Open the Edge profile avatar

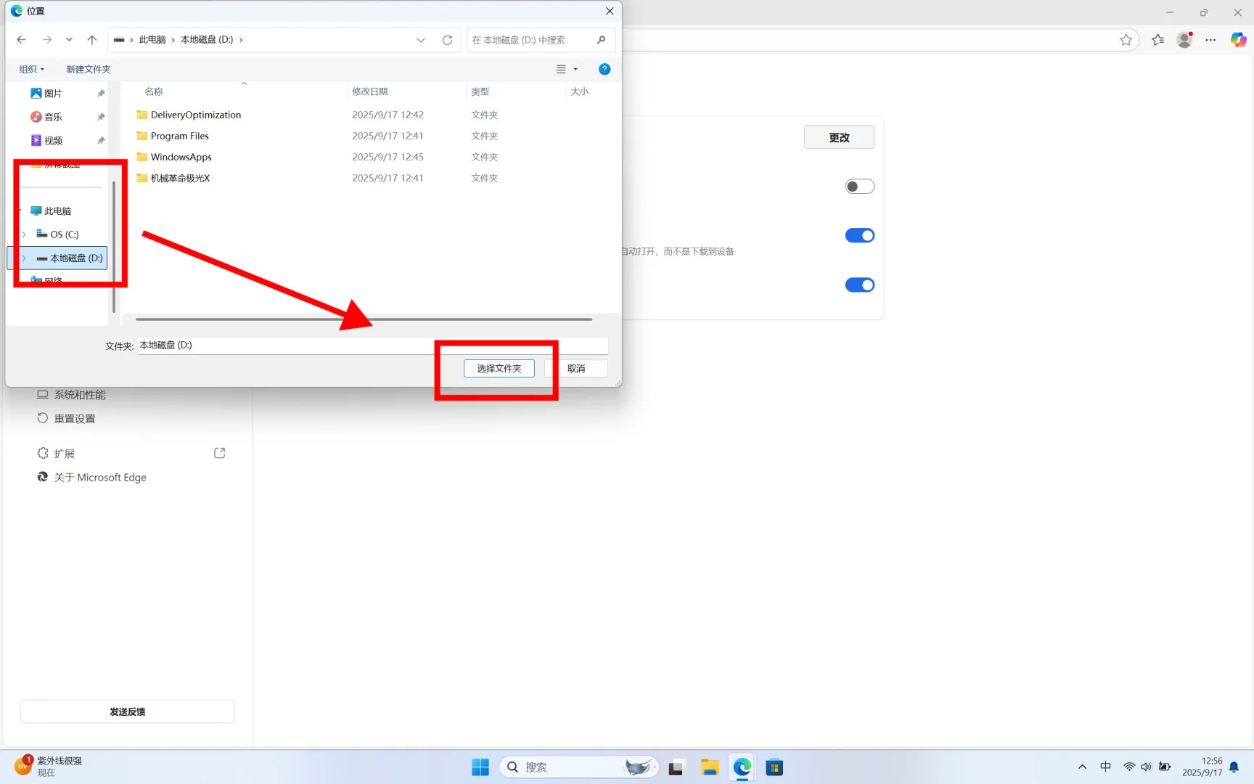point(1185,40)
